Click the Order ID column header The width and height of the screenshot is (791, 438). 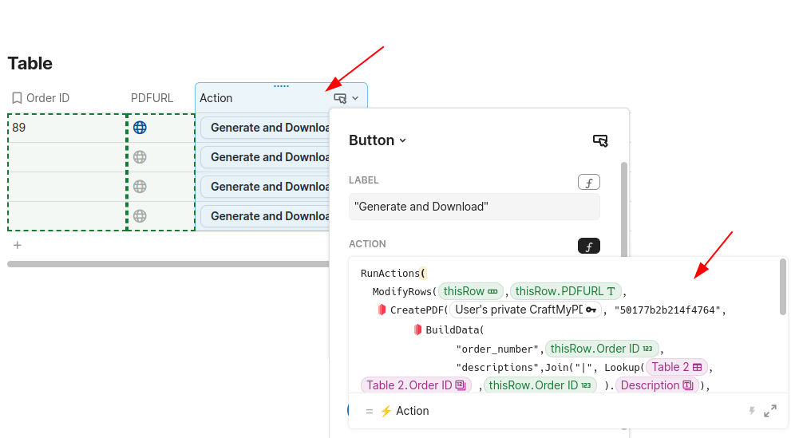tap(48, 98)
